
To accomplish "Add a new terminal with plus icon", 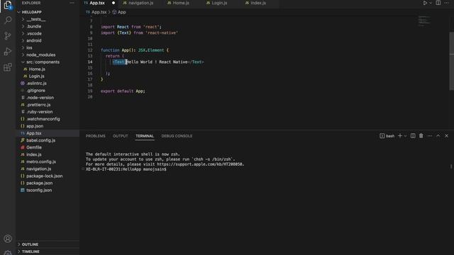I will (400, 135).
